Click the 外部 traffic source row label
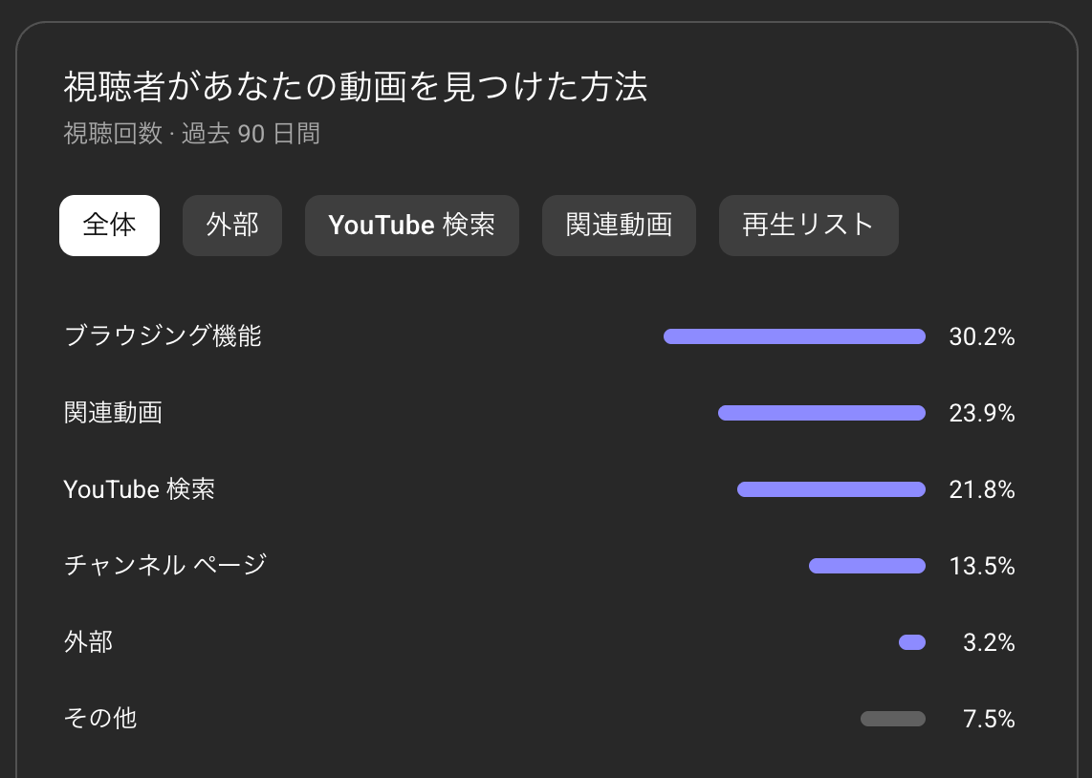Screen dimensions: 1092x778 click(88, 641)
